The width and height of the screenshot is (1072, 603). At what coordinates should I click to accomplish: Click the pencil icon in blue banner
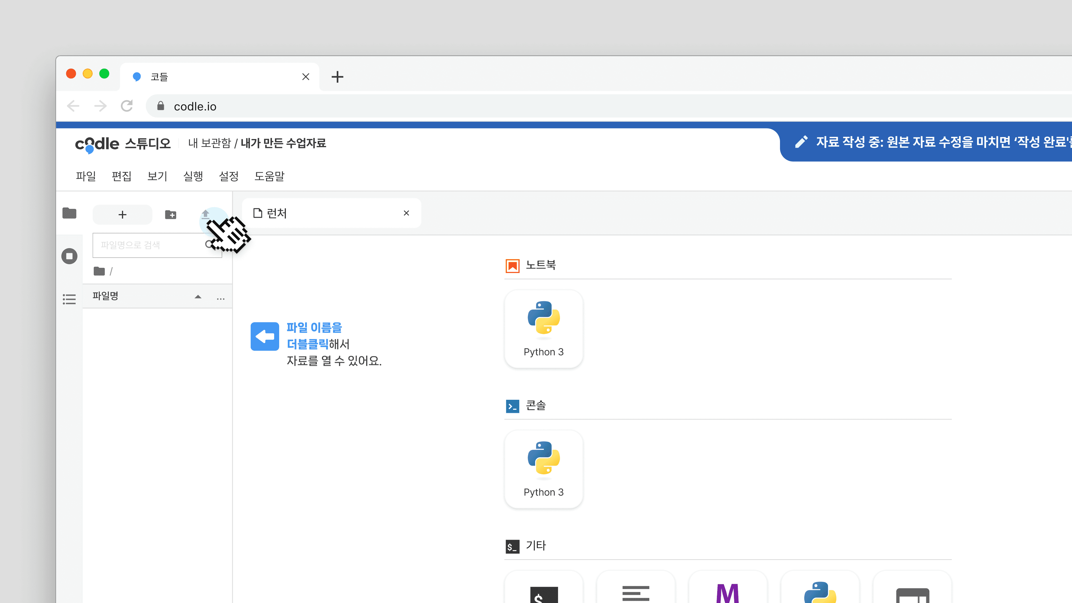pyautogui.click(x=801, y=142)
